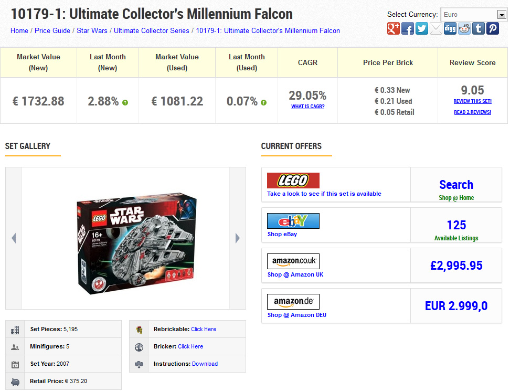Open Ultimate Collector Series breadcrumb
This screenshot has height=392, width=510.
pos(151,30)
